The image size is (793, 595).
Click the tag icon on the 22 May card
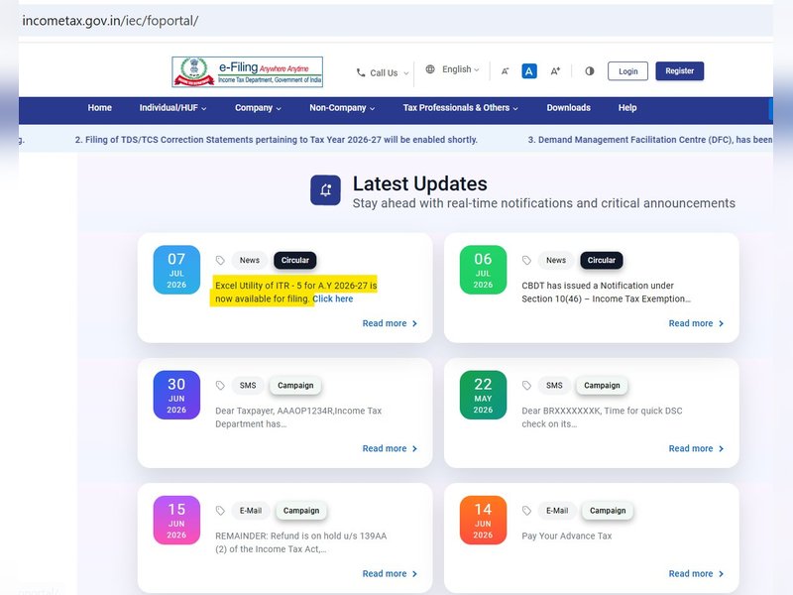click(x=526, y=386)
